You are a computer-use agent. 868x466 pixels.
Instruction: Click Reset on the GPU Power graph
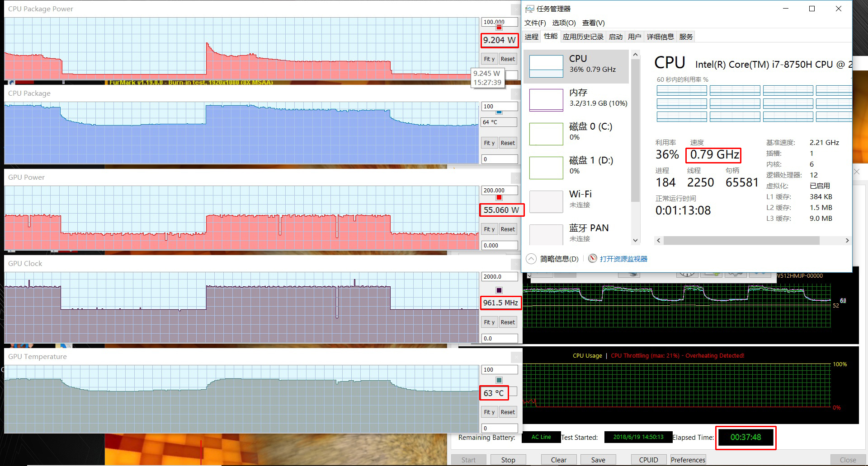click(508, 229)
